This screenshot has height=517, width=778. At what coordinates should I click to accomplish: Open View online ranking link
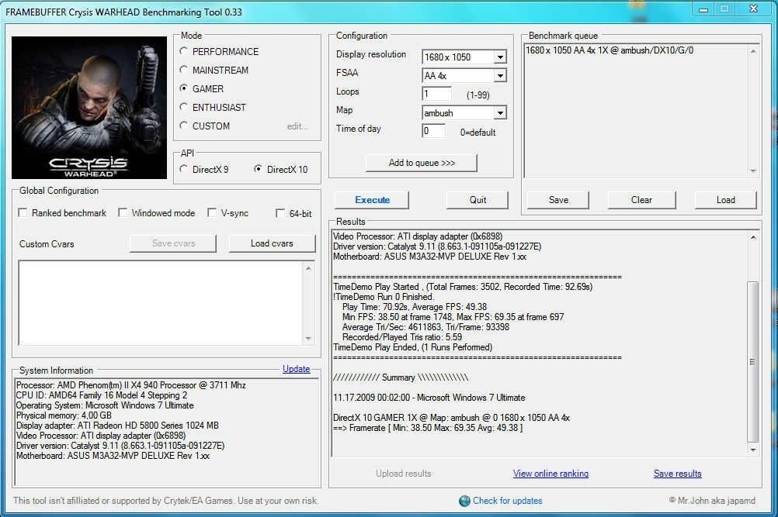(x=551, y=474)
